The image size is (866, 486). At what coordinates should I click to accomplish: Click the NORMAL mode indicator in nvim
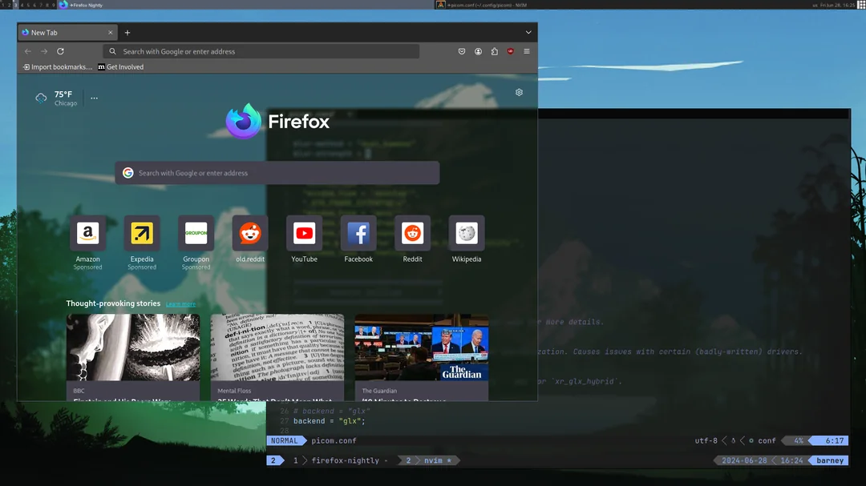pos(285,441)
